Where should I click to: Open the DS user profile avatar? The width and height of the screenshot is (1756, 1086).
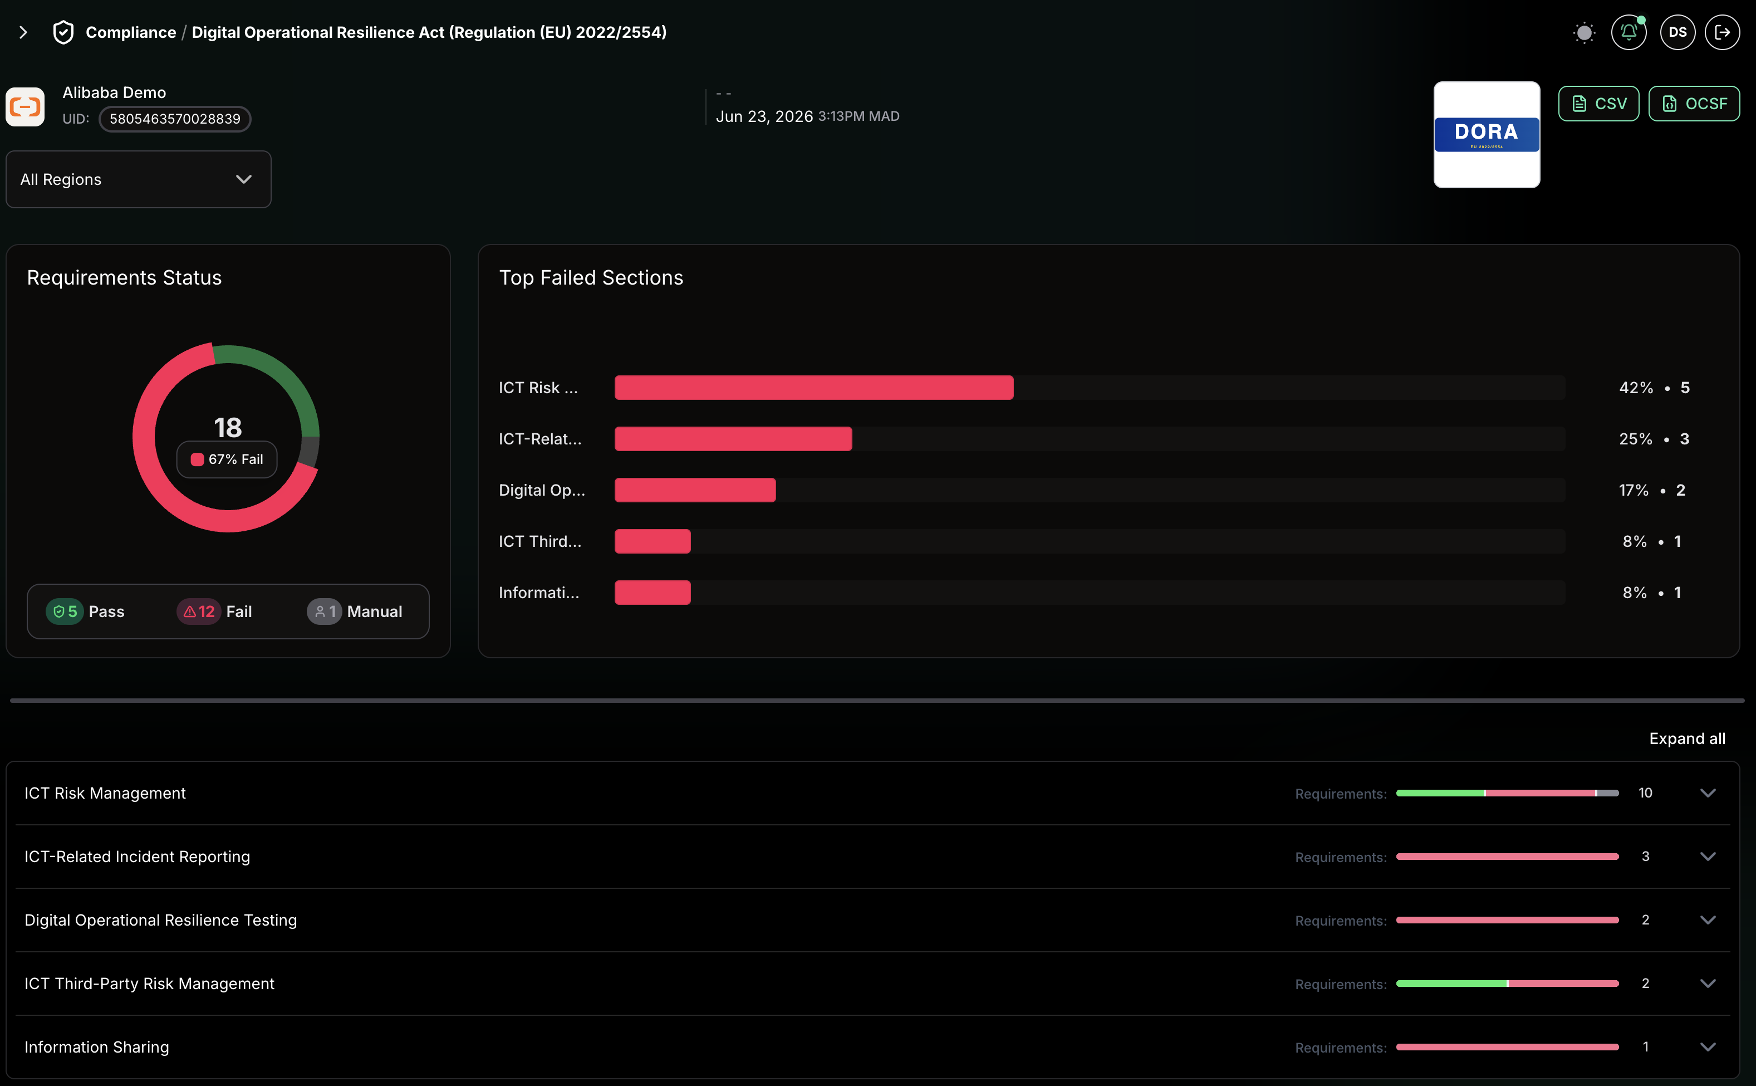coord(1677,32)
